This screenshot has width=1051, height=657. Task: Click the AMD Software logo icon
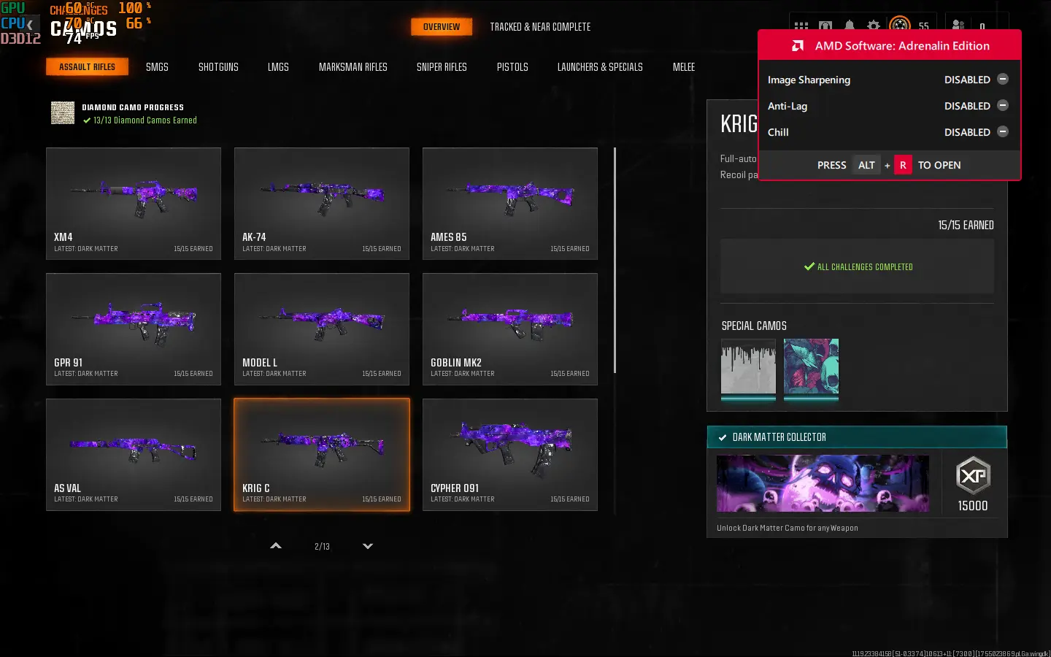[x=798, y=46]
